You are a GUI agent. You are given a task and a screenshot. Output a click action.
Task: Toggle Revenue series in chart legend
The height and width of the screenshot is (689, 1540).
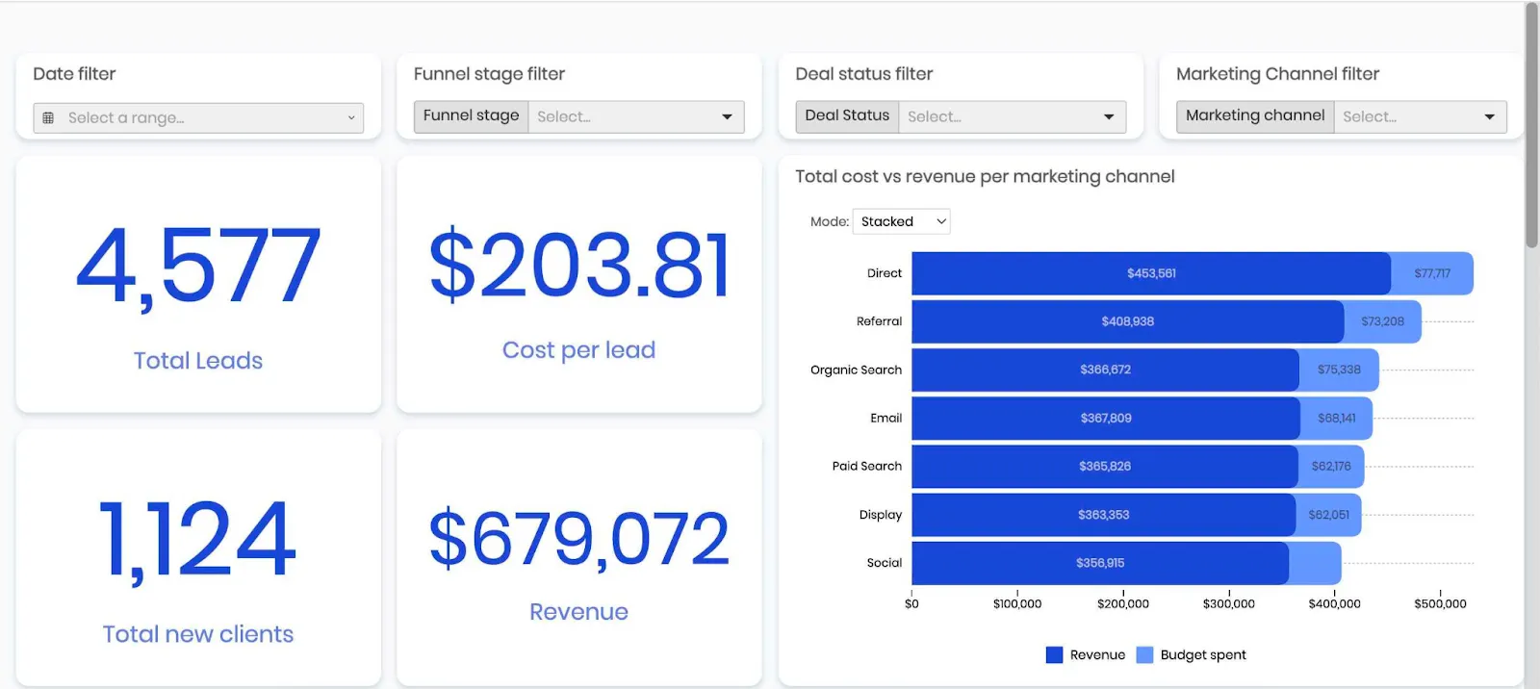click(1086, 655)
